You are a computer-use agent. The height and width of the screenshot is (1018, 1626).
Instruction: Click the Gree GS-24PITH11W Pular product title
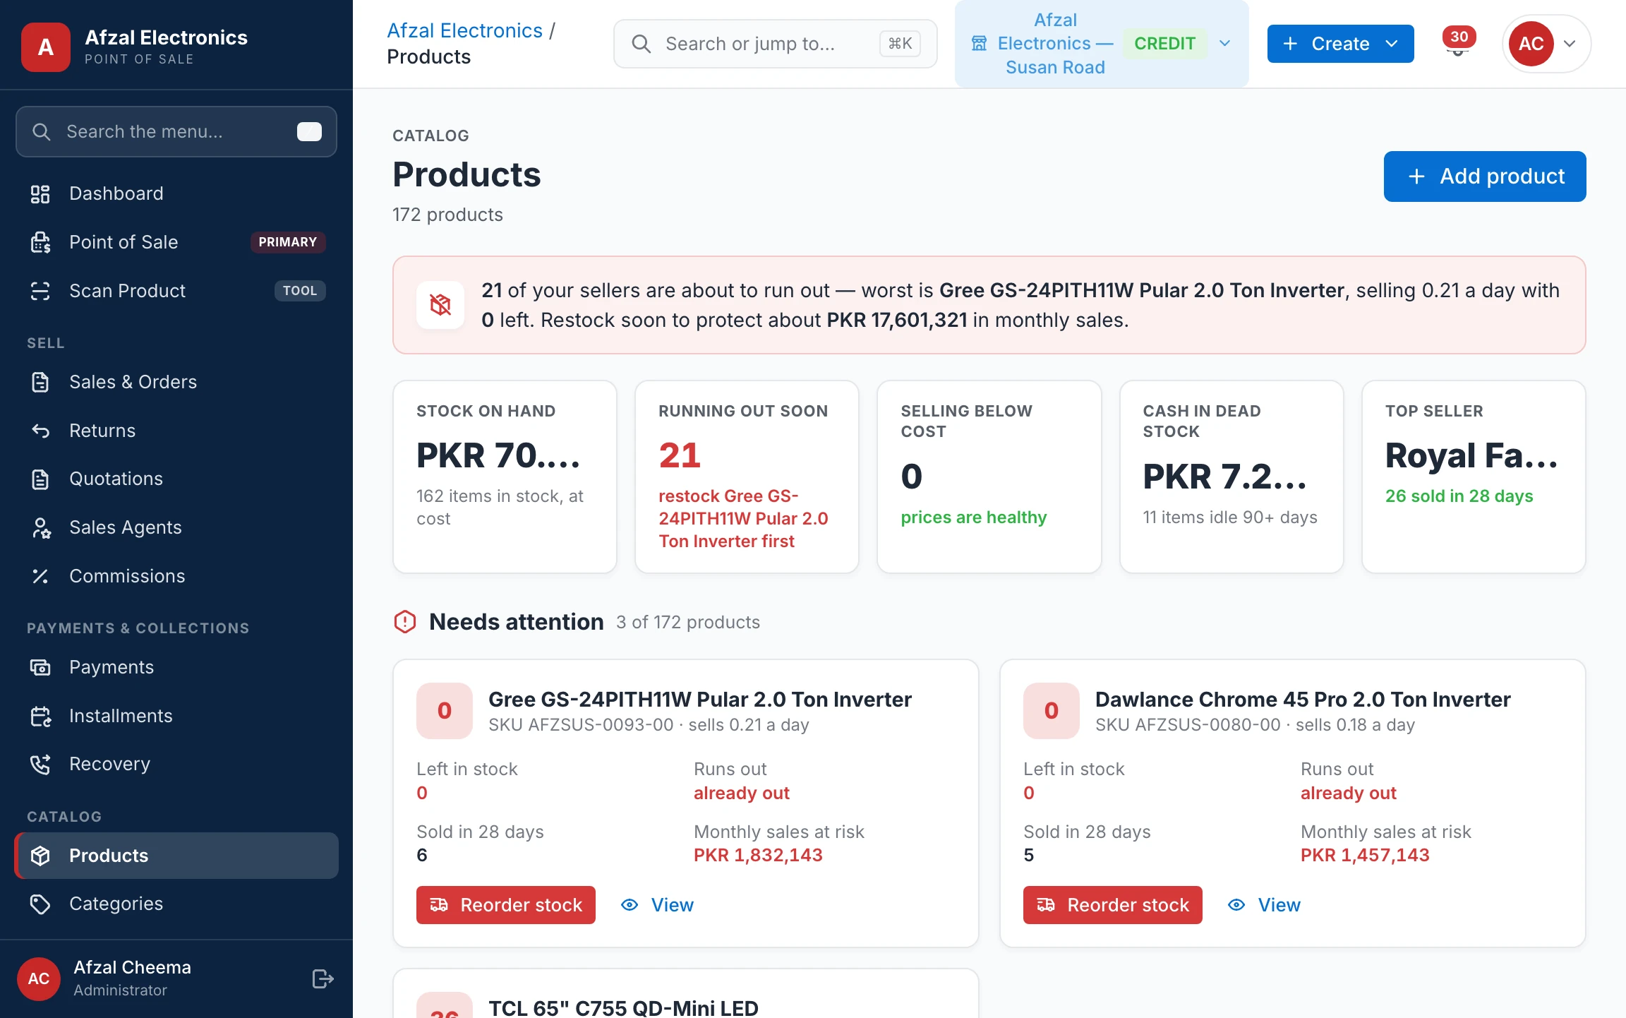(699, 700)
